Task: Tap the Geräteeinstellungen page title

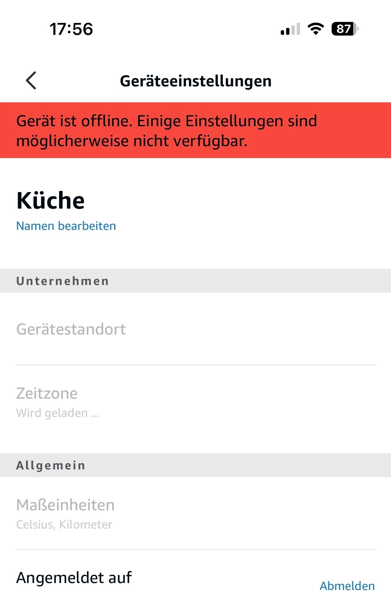Action: (196, 81)
